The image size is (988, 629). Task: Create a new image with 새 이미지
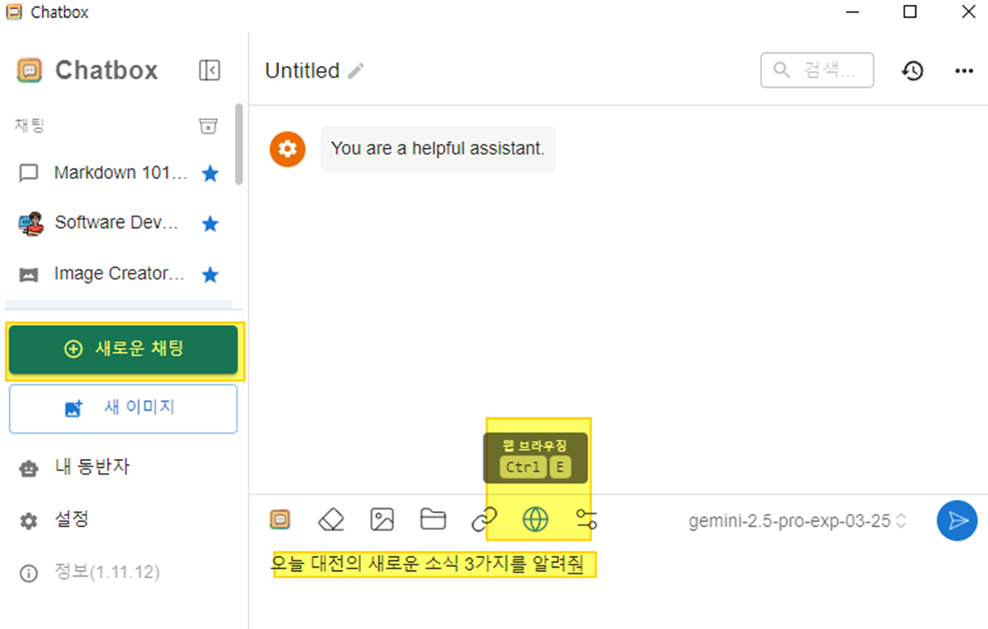point(123,408)
